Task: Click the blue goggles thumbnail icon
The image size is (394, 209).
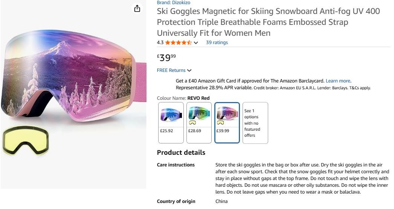Action: pyautogui.click(x=171, y=114)
